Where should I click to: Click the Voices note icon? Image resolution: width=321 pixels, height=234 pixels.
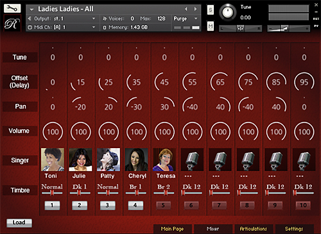coord(105,19)
